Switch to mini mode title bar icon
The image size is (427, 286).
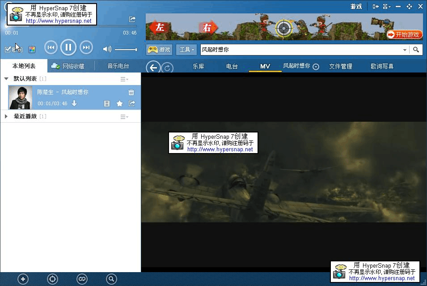(376, 7)
